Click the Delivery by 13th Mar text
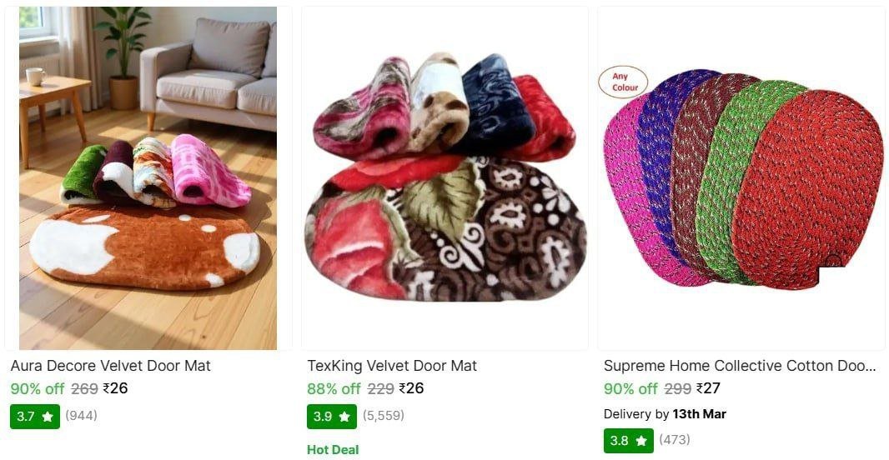 (x=665, y=414)
